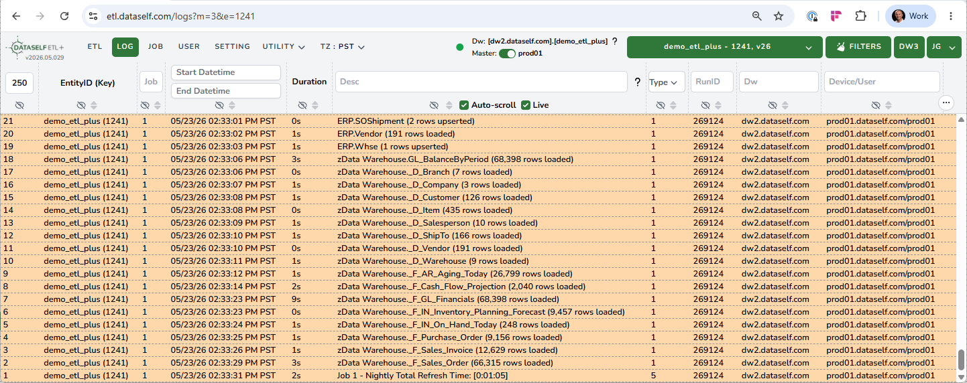
Task: Click the browser address bar URL
Action: pyautogui.click(x=180, y=16)
